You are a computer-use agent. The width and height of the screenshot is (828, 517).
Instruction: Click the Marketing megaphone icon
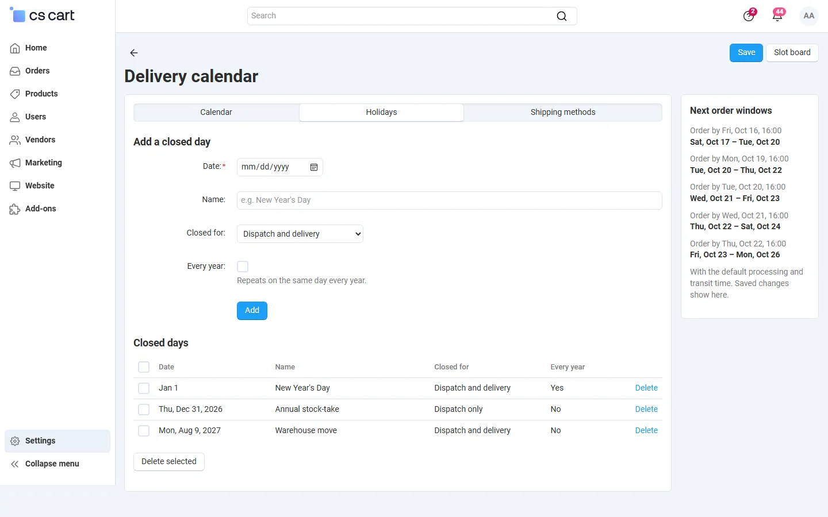pyautogui.click(x=15, y=163)
